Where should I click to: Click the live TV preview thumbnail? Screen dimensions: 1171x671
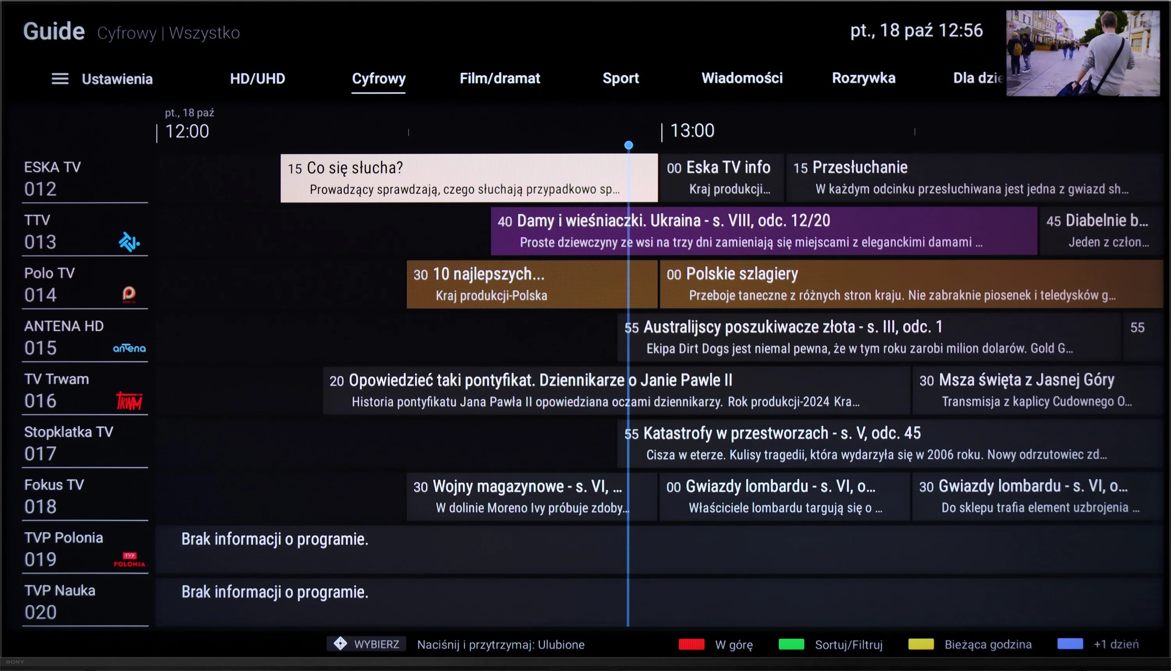pyautogui.click(x=1082, y=53)
